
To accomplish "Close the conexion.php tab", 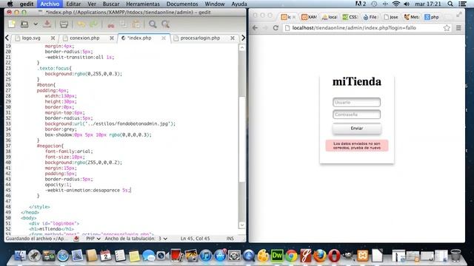I will 112,38.
